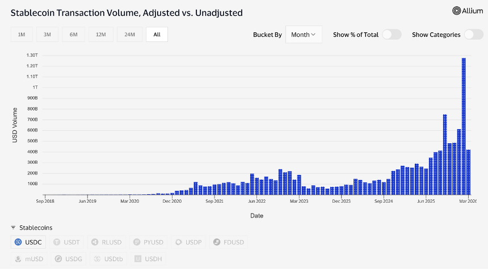Click the Allium logo
This screenshot has height=269, width=488.
[467, 10]
